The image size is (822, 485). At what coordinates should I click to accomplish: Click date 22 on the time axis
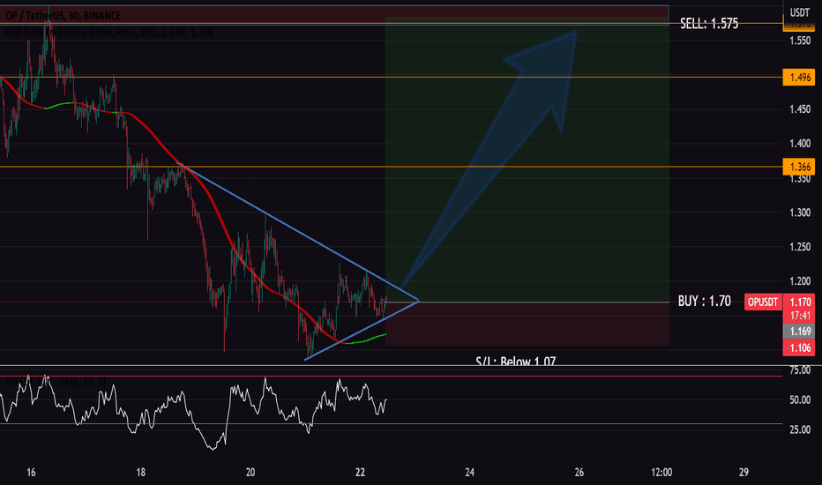pyautogui.click(x=360, y=473)
